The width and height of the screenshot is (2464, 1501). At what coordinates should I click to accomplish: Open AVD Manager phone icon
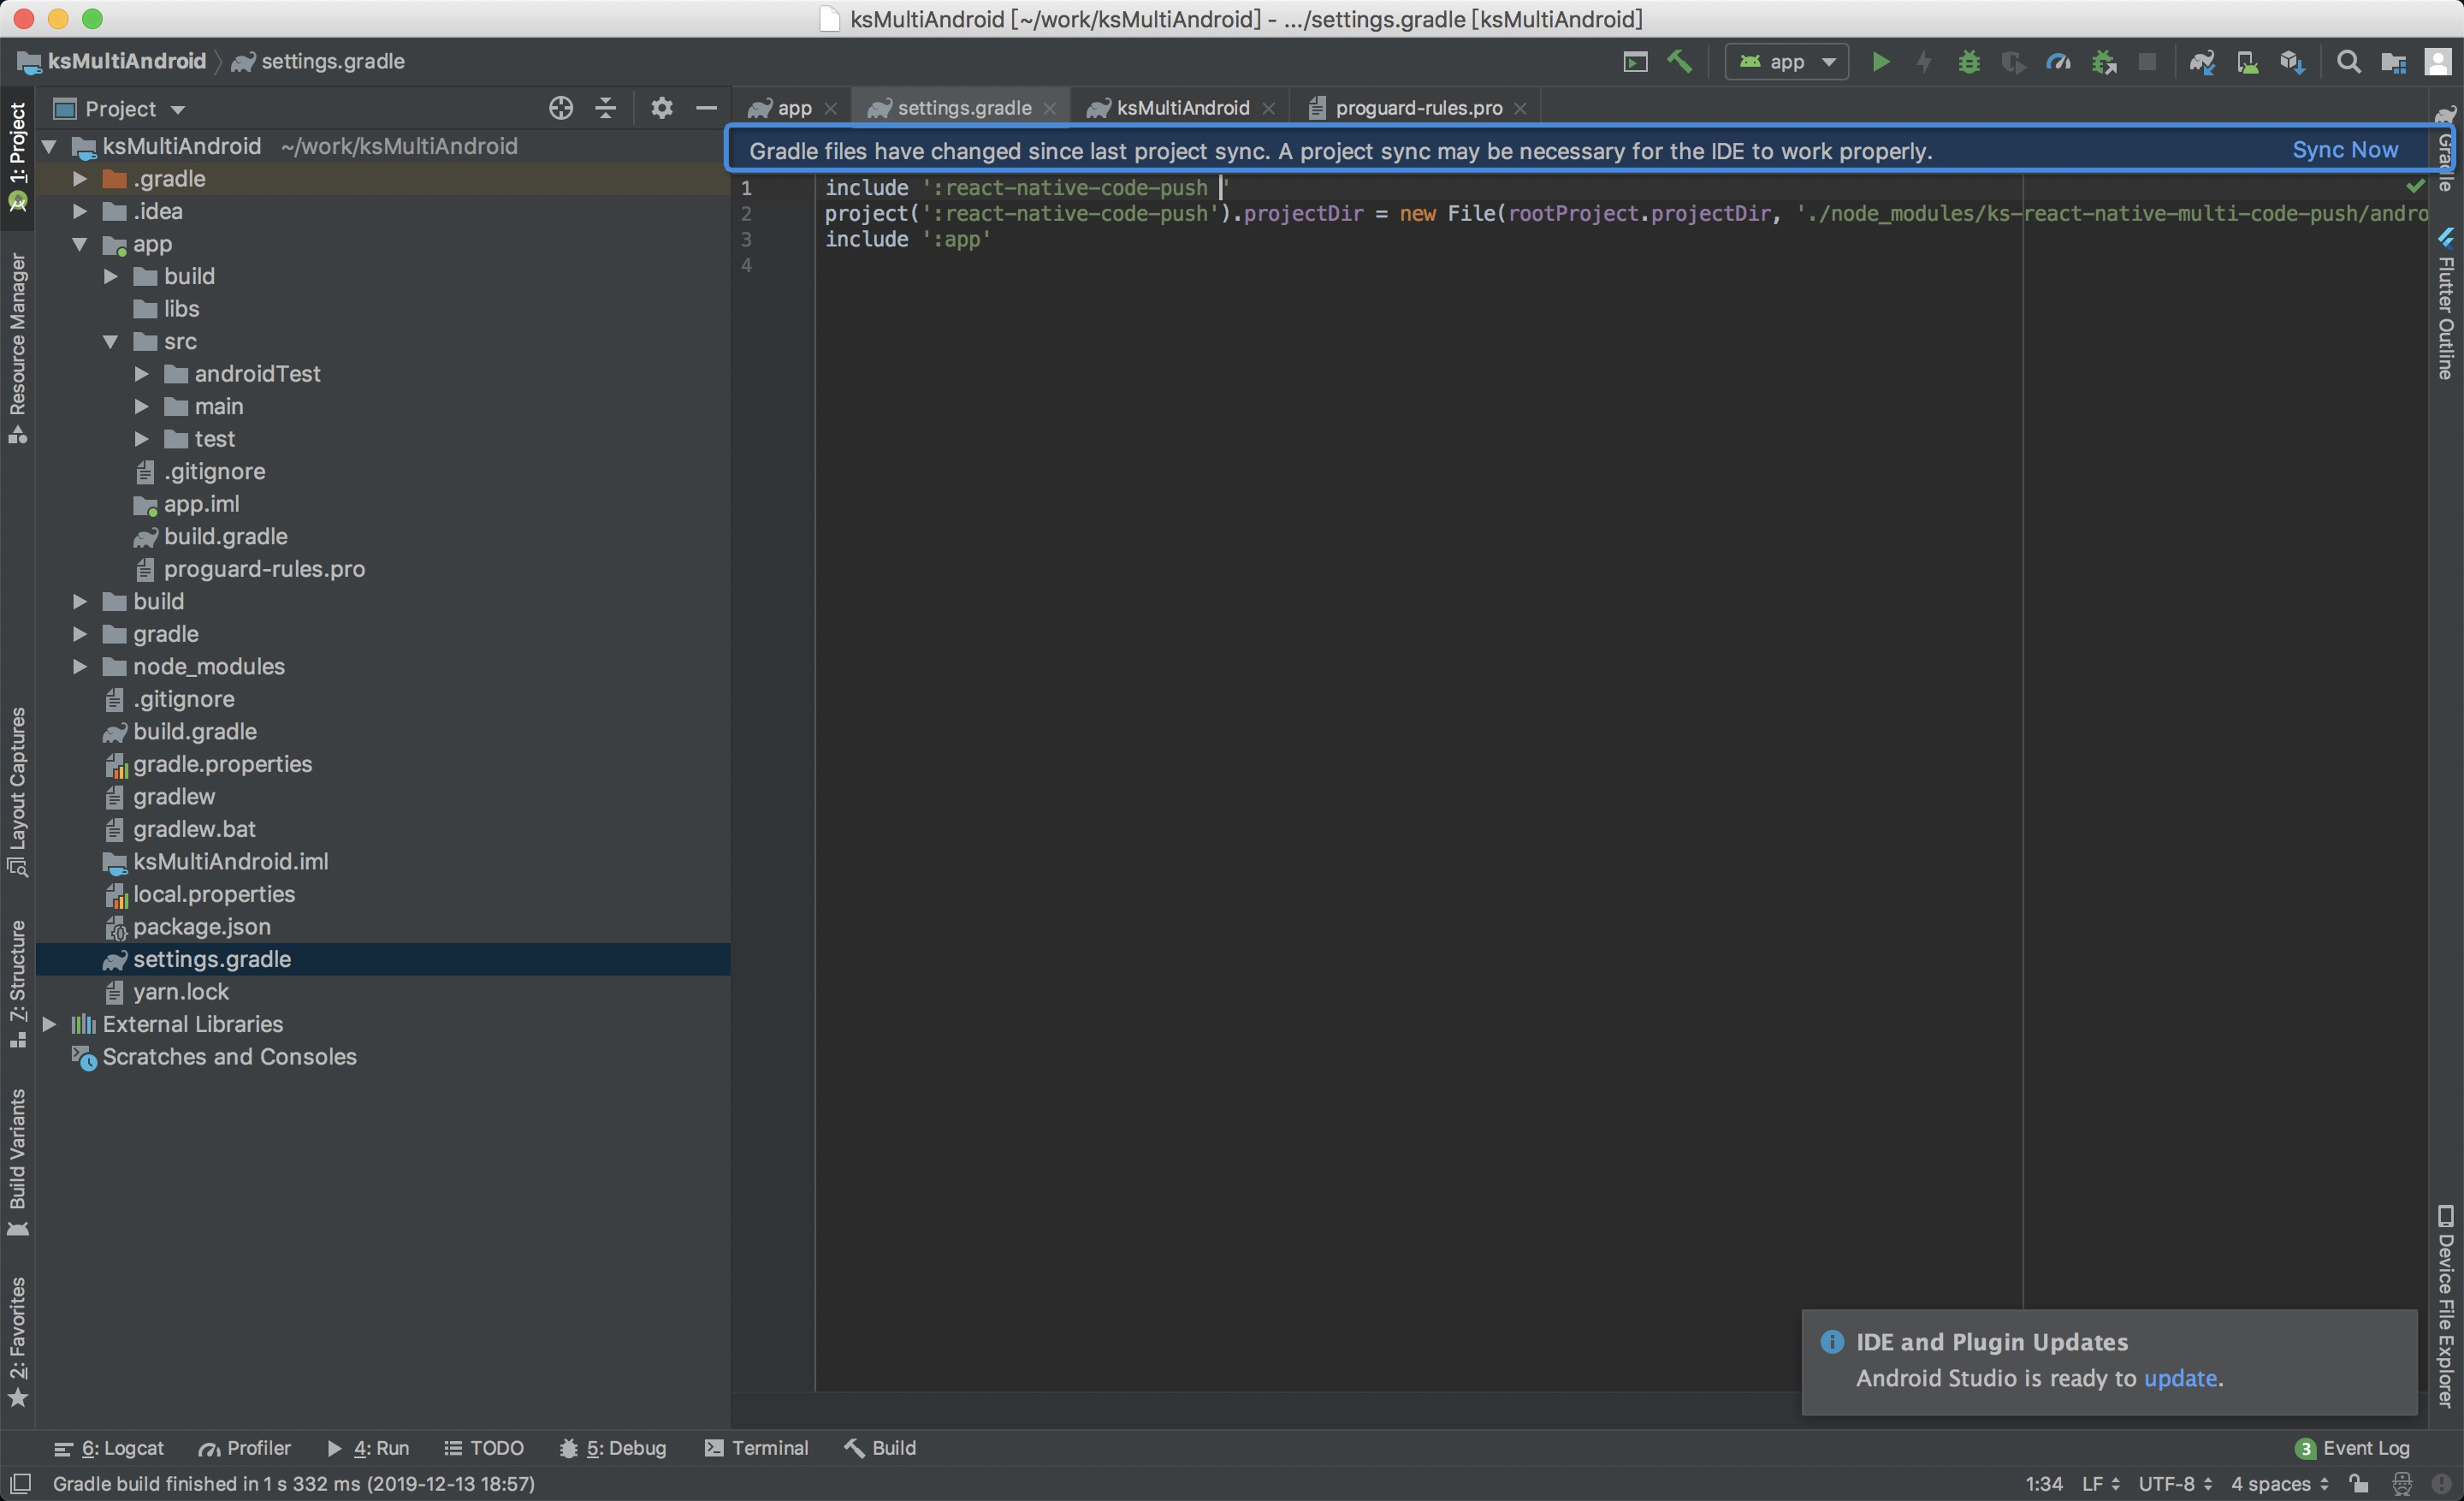click(x=2247, y=62)
